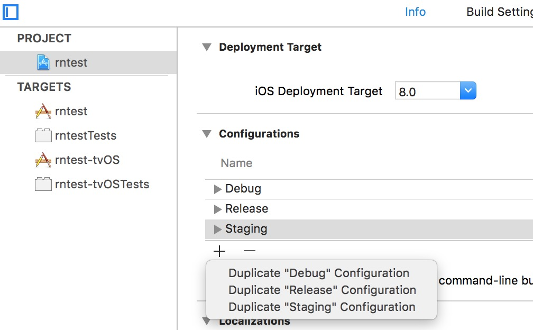
Task: Expand the Release configuration row
Action: 217,209
